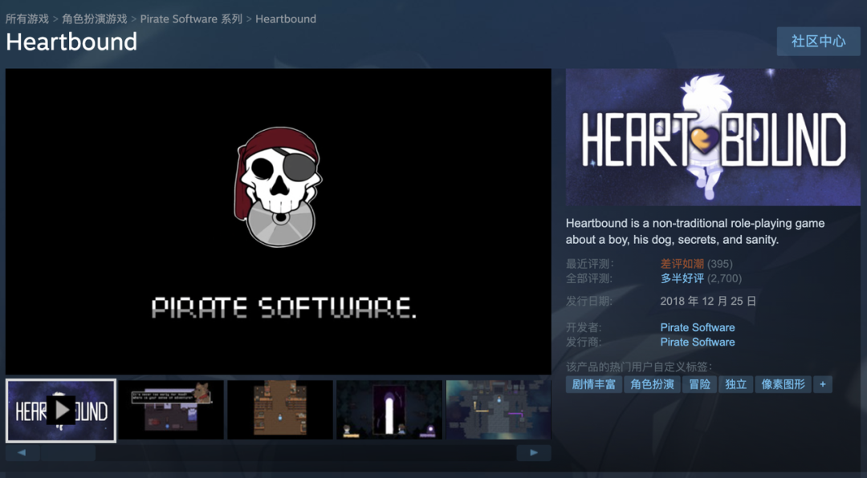Click the thumbnail strip scrollbar handle
The image size is (867, 478).
[67, 453]
